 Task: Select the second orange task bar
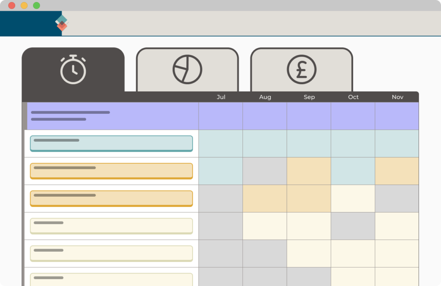click(111, 198)
